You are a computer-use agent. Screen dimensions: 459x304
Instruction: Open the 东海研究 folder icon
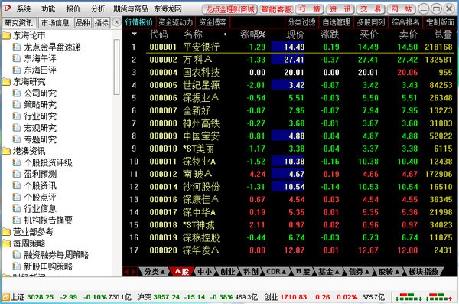tap(6, 82)
